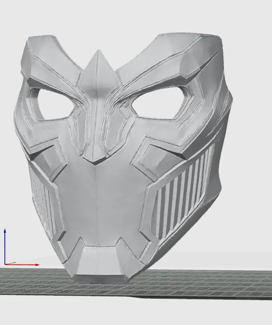Click the XYZ axis gizmo origin
This screenshot has width=272, height=325.
(5, 264)
